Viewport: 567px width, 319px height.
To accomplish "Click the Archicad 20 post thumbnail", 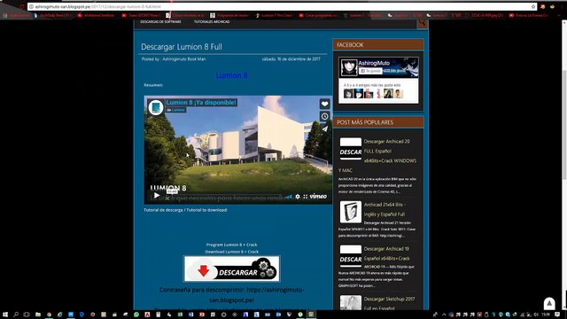I will click(351, 149).
